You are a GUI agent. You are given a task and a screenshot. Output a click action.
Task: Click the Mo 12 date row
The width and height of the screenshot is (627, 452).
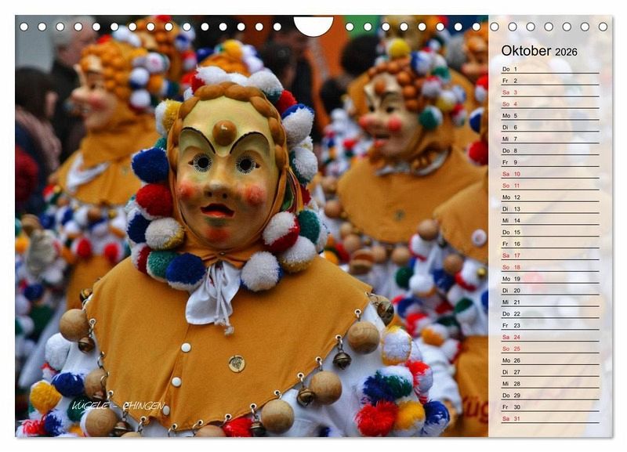pos(549,197)
